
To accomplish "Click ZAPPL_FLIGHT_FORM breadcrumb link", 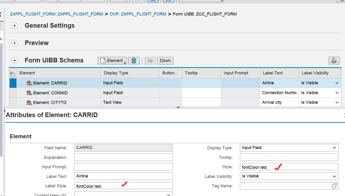I will (56, 14).
